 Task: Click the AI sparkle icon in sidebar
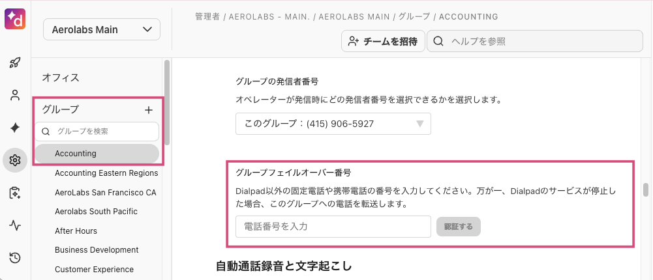15,128
